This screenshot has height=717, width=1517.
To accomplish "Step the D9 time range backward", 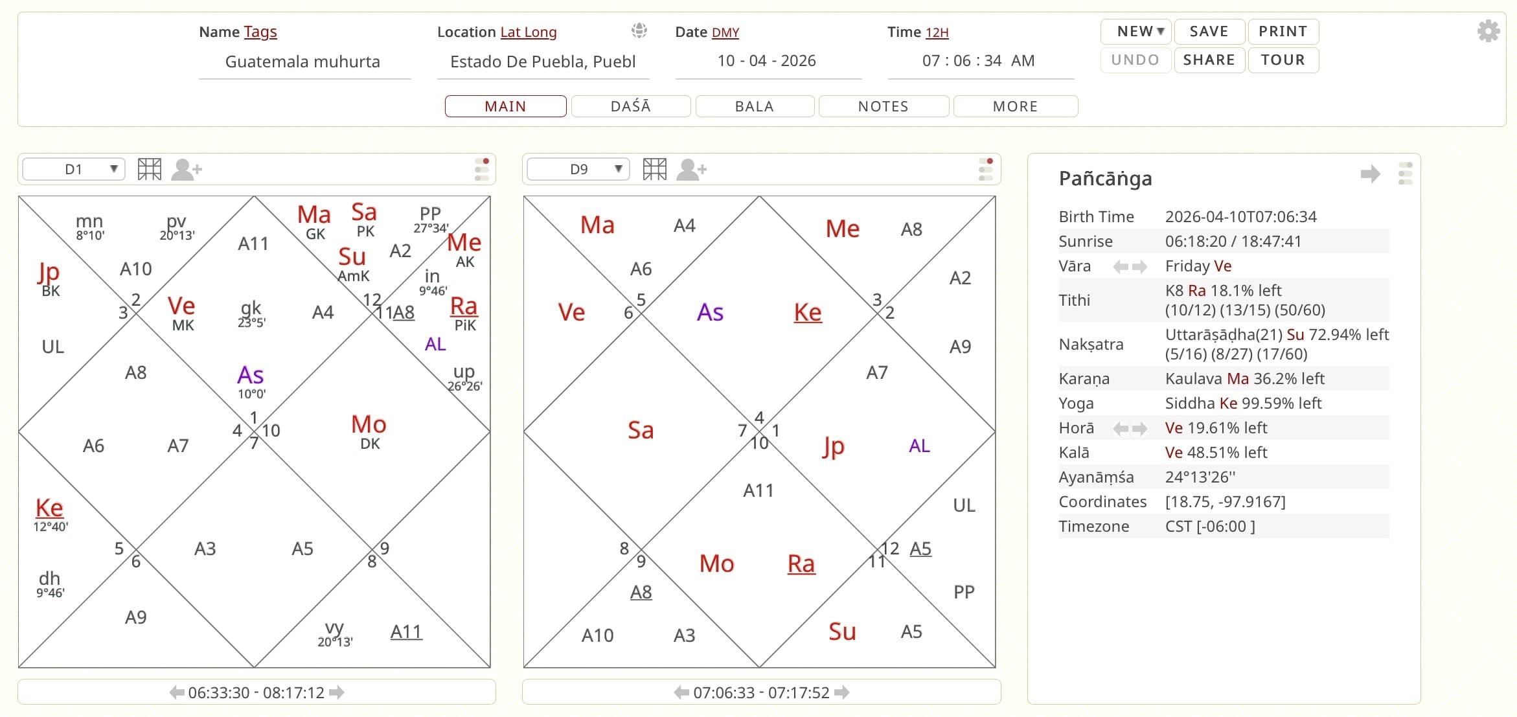I will [681, 692].
